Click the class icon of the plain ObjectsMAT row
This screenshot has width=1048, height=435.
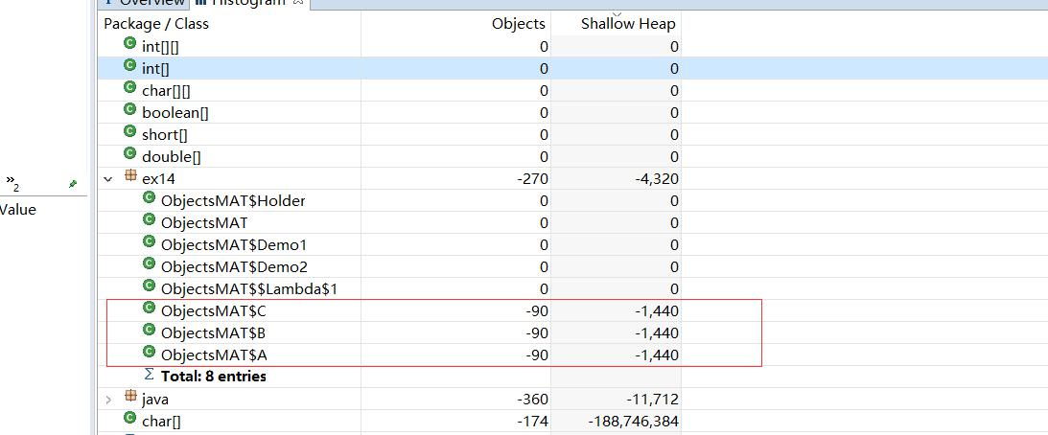pyautogui.click(x=150, y=219)
